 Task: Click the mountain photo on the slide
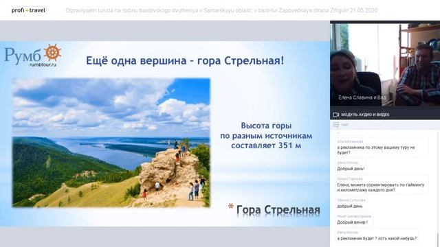(111, 143)
